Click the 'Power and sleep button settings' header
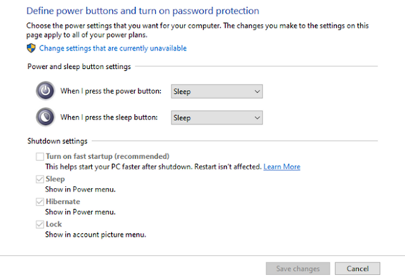The width and height of the screenshot is (405, 278). [79, 66]
